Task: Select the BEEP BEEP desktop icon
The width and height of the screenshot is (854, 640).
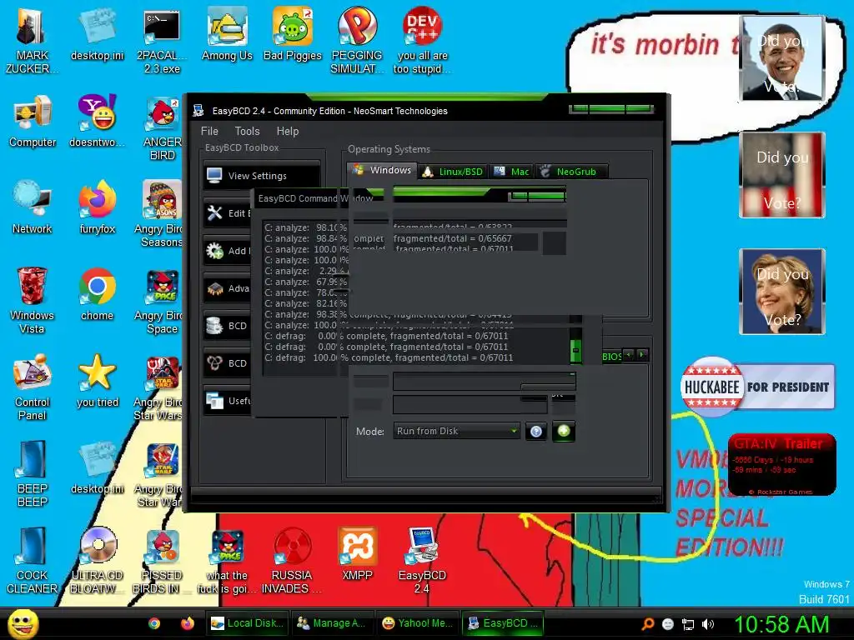Action: pos(32,473)
